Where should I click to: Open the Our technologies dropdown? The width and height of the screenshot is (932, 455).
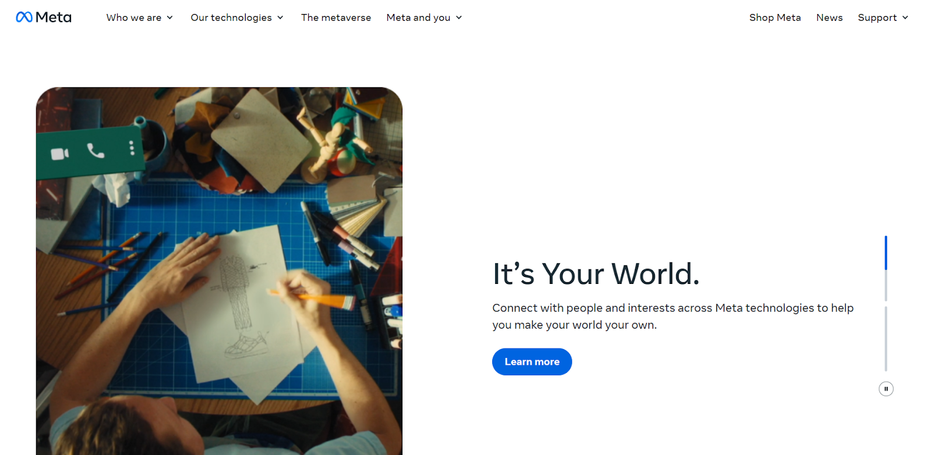point(237,17)
